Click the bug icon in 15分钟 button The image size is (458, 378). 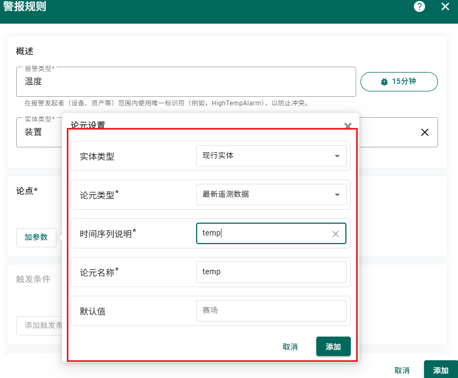384,82
